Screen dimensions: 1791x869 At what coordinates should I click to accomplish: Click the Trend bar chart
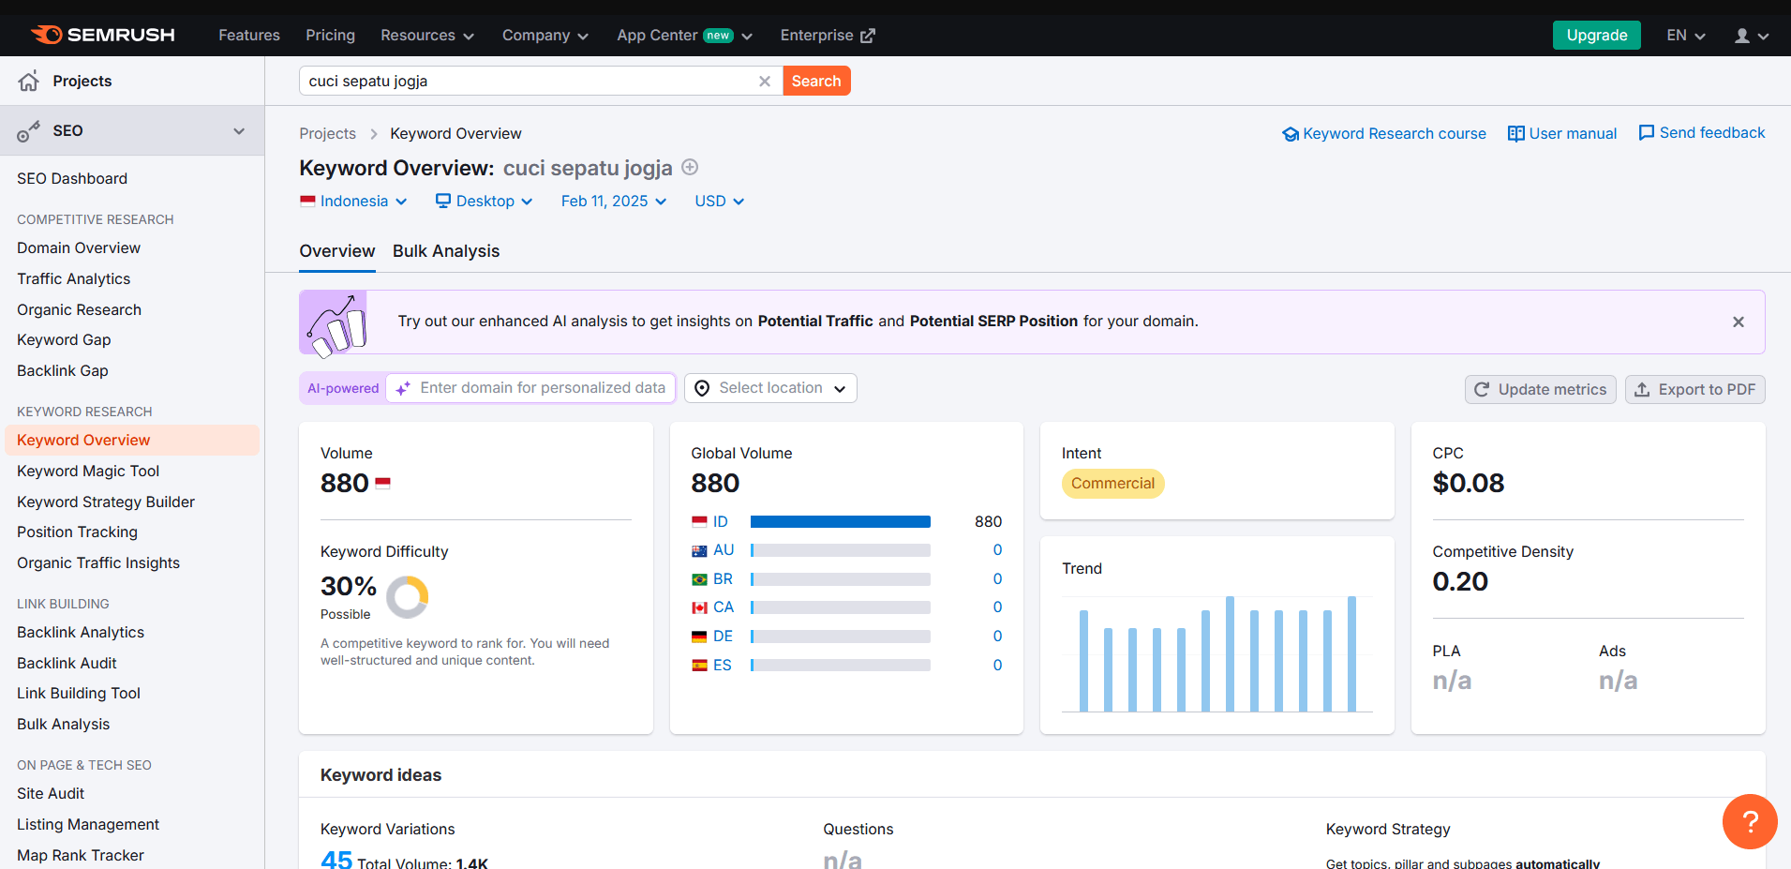pos(1217,654)
